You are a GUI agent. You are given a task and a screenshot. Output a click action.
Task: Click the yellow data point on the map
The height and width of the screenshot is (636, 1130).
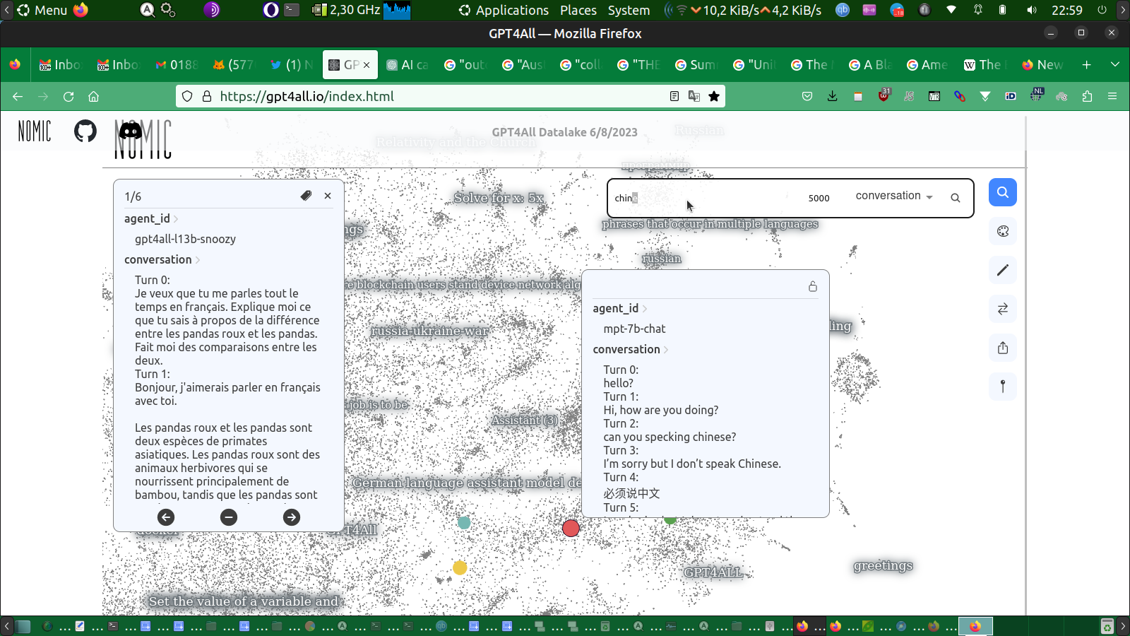460,567
